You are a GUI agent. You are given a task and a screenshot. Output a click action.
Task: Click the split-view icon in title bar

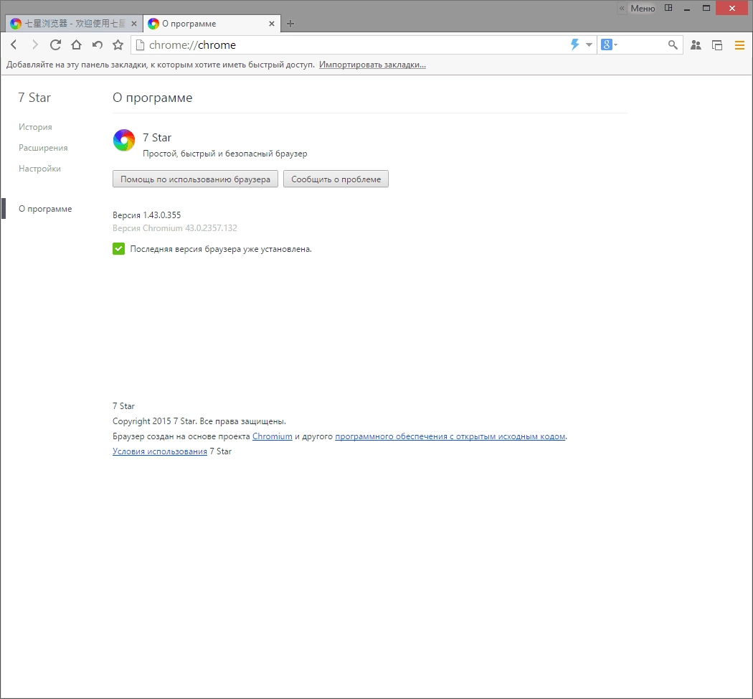pos(668,8)
